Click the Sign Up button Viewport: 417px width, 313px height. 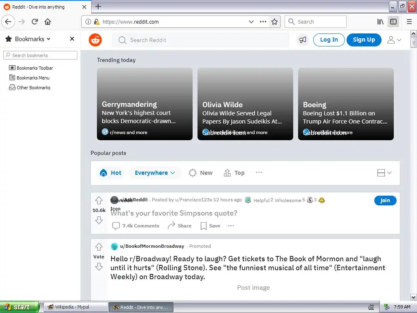pos(364,40)
